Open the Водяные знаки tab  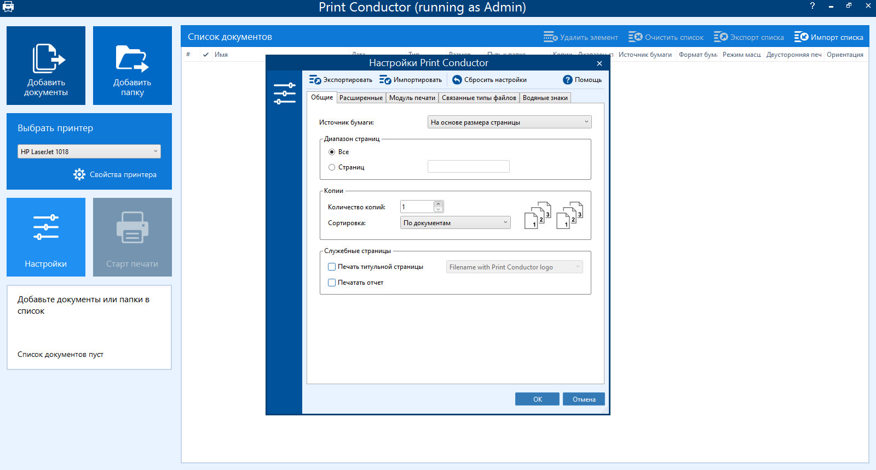coord(545,98)
